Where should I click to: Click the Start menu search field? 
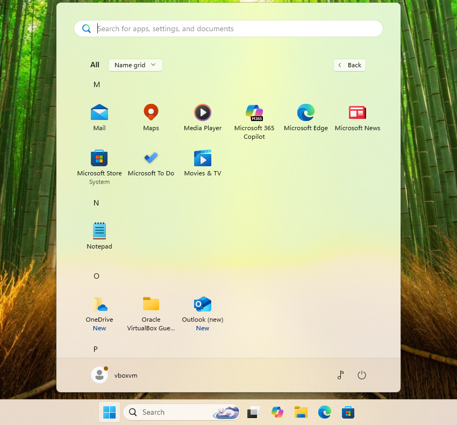[x=228, y=29]
